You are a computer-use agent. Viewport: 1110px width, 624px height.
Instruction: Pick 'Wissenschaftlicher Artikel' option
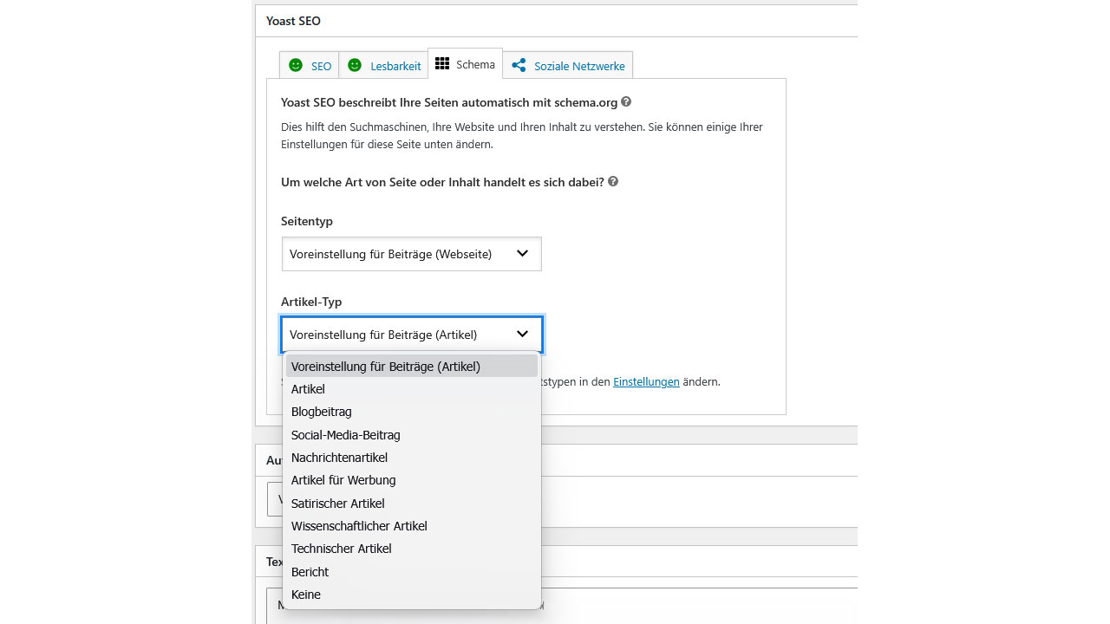click(412, 526)
